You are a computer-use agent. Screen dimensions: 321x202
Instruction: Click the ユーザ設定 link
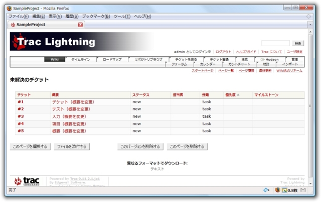tap(294, 52)
